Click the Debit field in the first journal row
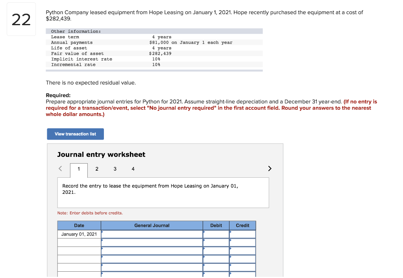Image resolution: width=403 pixels, height=278 pixels. (x=216, y=234)
